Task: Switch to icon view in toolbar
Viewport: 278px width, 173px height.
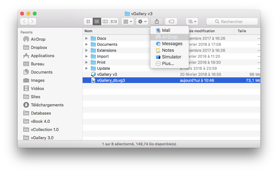Action: tap(88, 21)
